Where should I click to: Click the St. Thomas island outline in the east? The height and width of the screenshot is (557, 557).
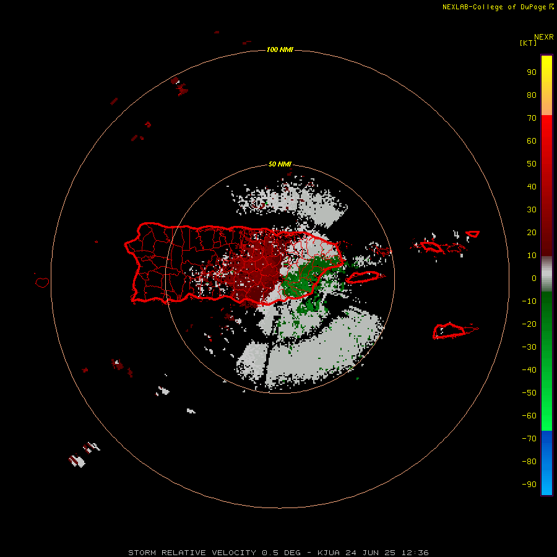pyautogui.click(x=433, y=247)
